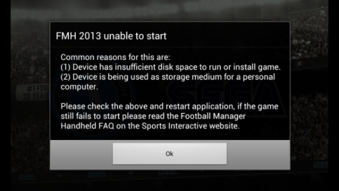Click the "FMH 2013 unable to start" title

click(x=111, y=36)
